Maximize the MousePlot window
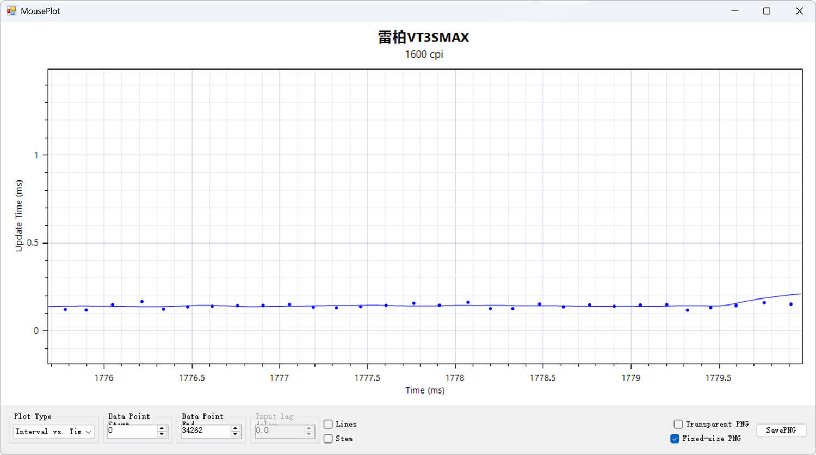816x455 pixels. pyautogui.click(x=766, y=11)
